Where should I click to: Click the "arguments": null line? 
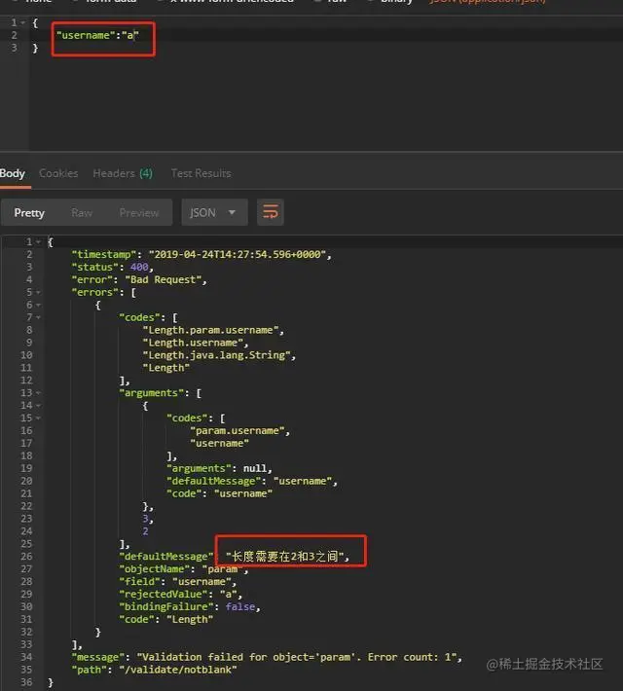(219, 468)
